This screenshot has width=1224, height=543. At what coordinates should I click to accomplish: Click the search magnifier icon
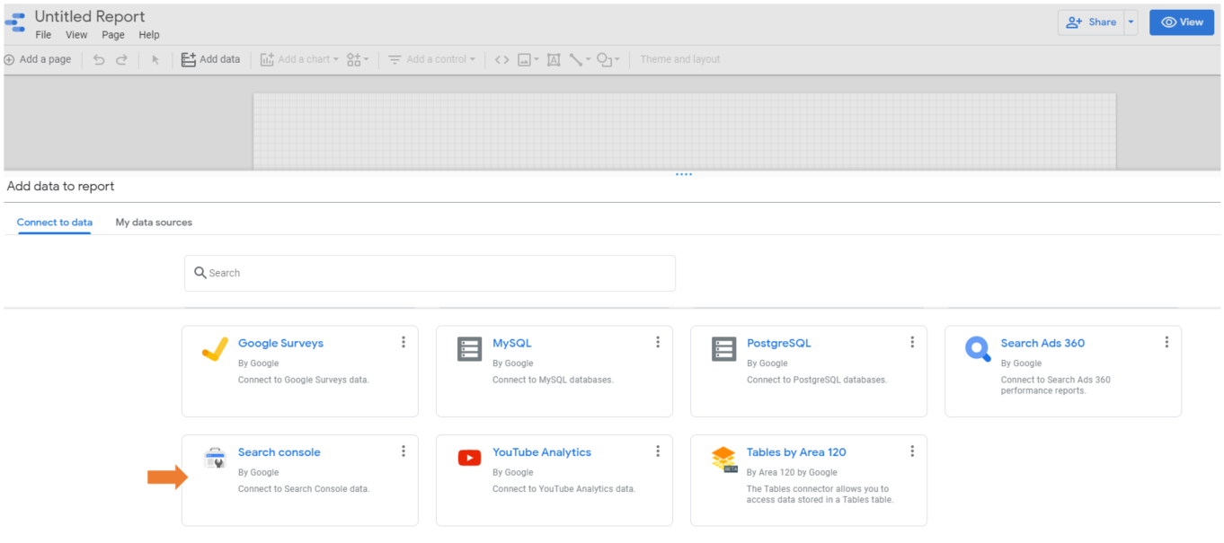[x=200, y=273]
